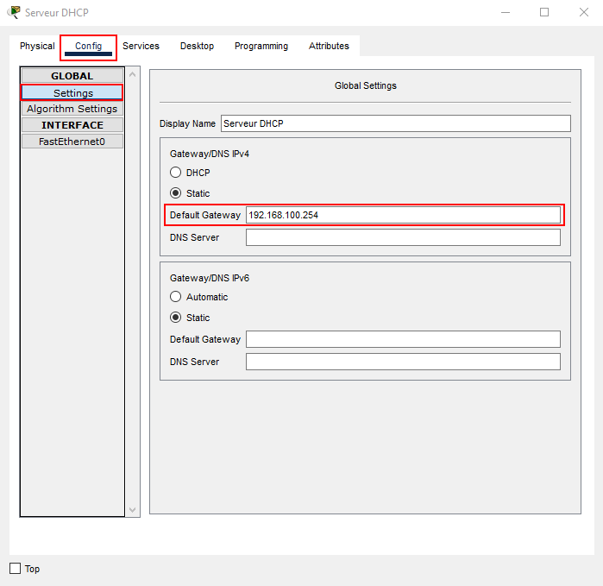Switch to the Attributes tab
The image size is (603, 586).
coord(329,46)
